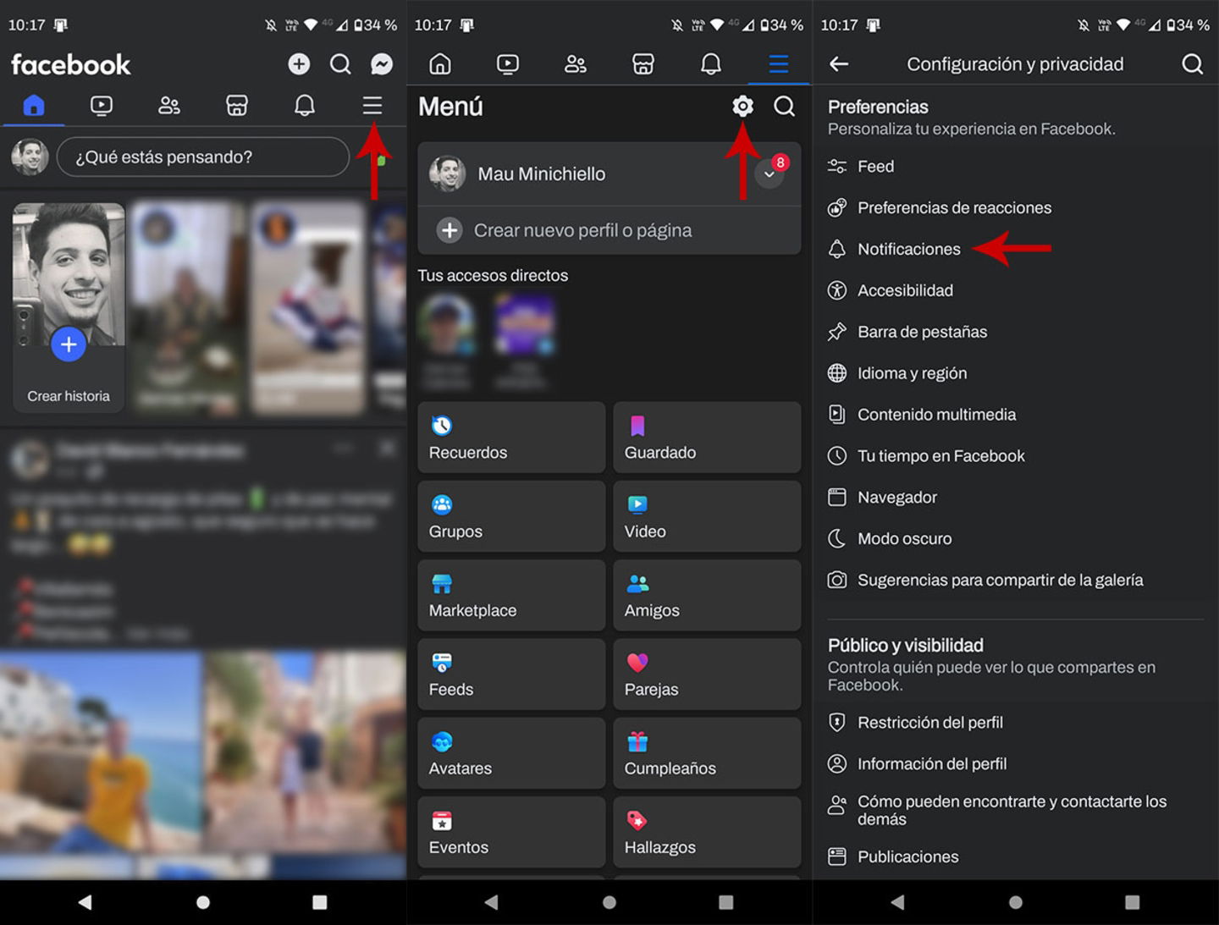Open the Recuerdos shortcut tile
The width and height of the screenshot is (1219, 925).
click(511, 438)
